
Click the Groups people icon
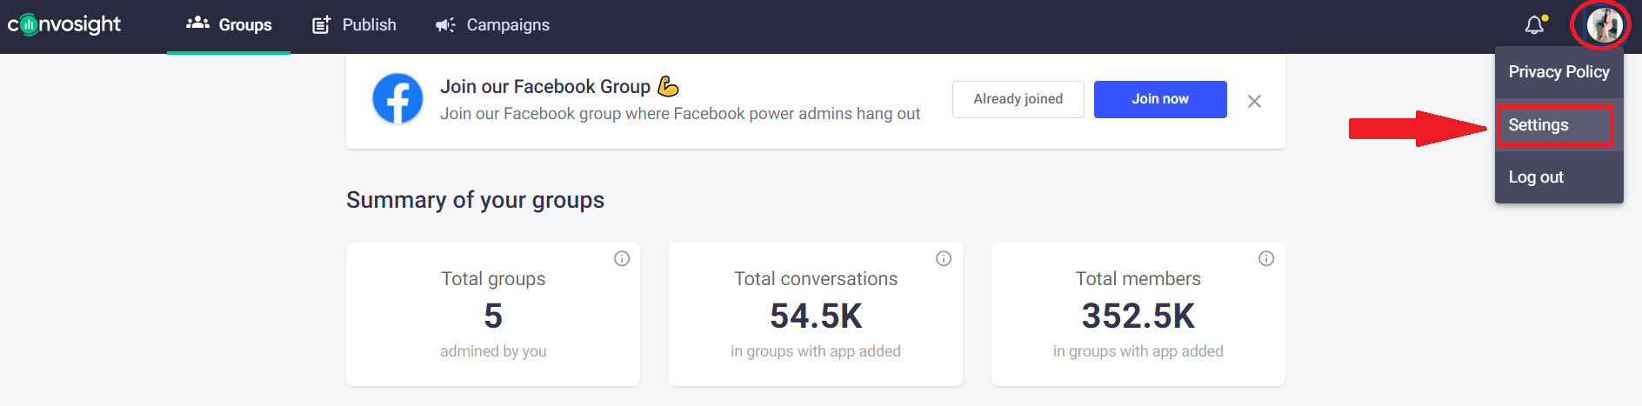(x=197, y=23)
